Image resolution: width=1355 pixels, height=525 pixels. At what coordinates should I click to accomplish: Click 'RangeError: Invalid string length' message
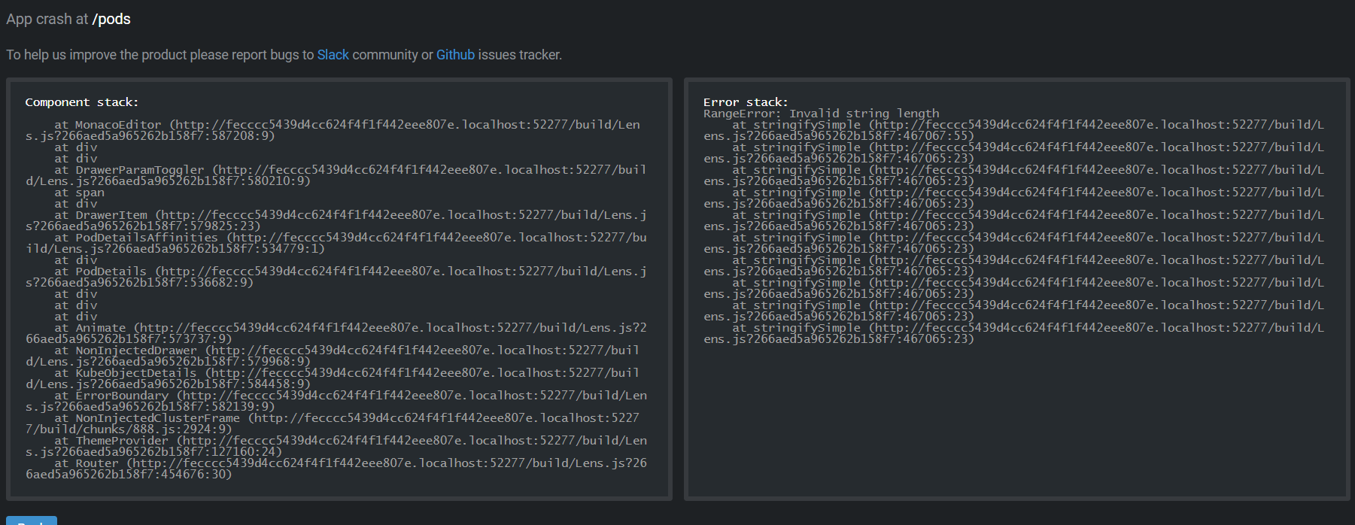(x=822, y=114)
